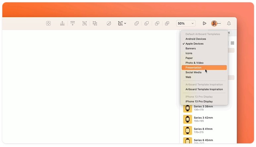Apply the Difference boolean operation icon
Screen dimensions: 256x147
(167, 23)
